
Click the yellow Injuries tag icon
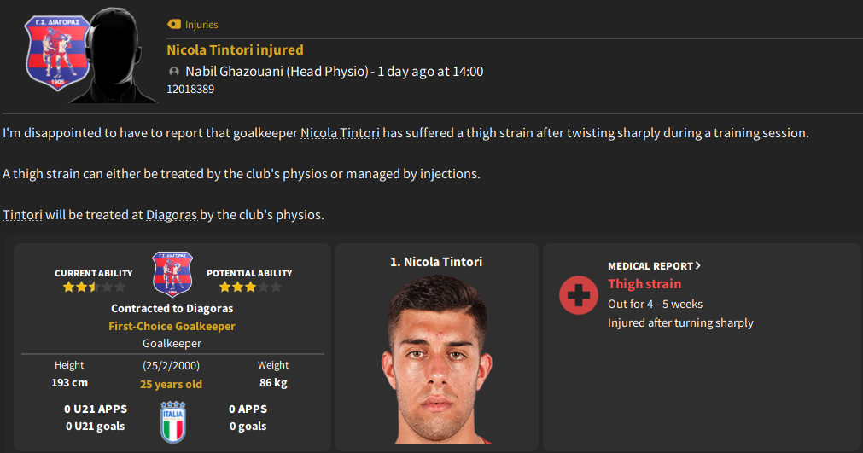tap(174, 25)
